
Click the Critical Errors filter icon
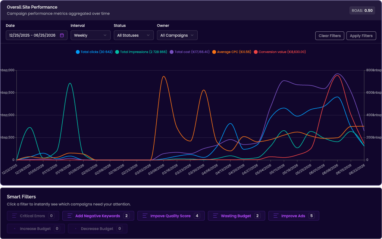click(15, 216)
